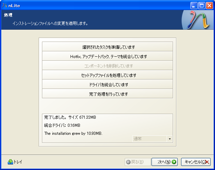Click the installation grew by 10.93MB text
Image resolution: width=215 pixels, height=170 pixels.
point(73,133)
